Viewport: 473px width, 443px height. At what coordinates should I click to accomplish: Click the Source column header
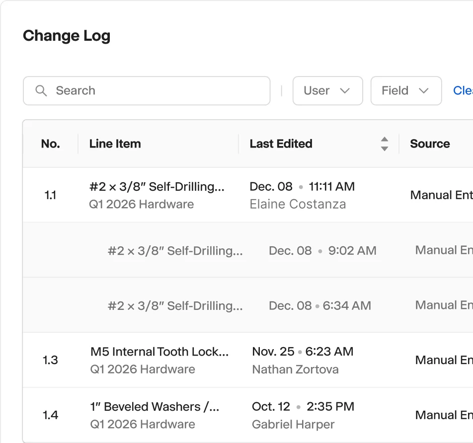[x=430, y=144]
